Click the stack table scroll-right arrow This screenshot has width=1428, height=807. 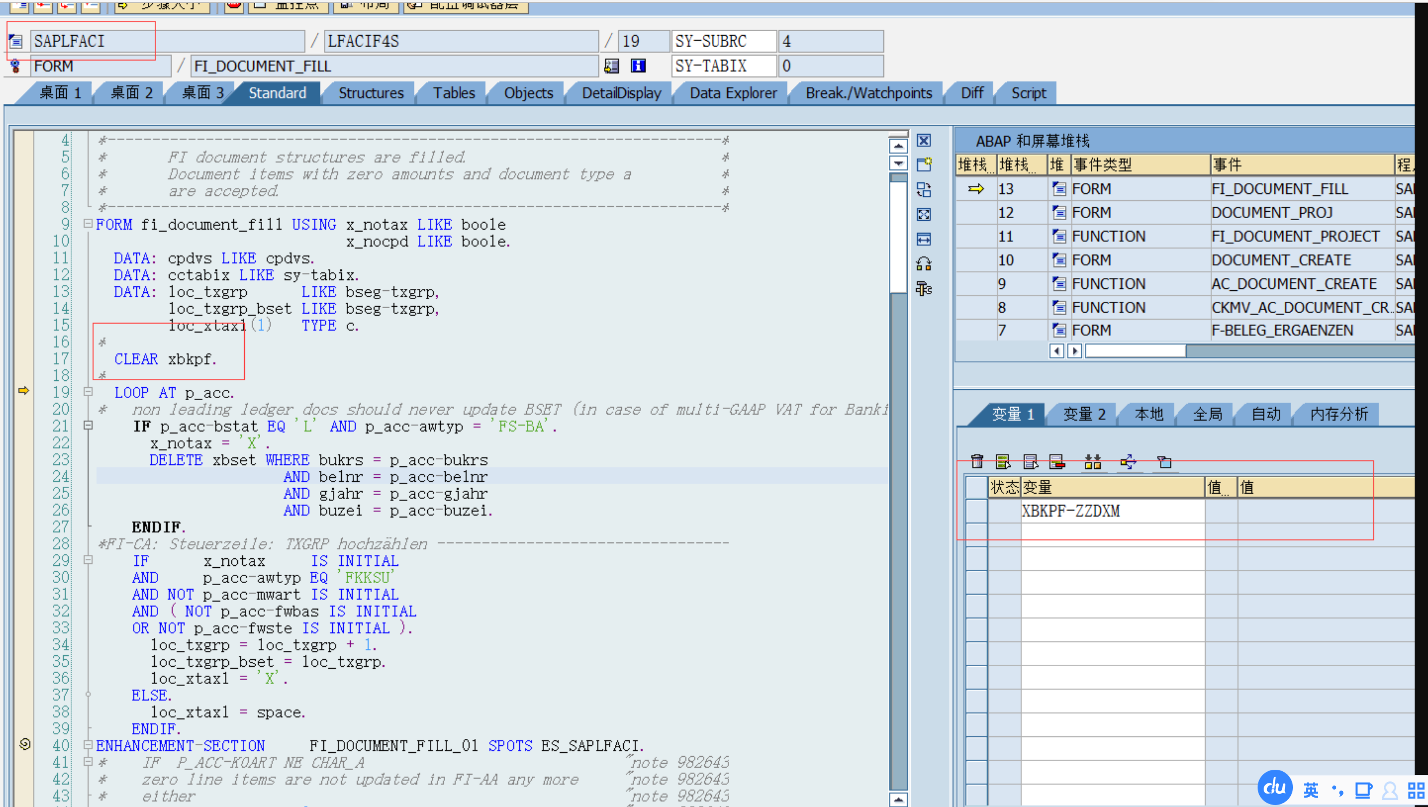[x=1075, y=351]
